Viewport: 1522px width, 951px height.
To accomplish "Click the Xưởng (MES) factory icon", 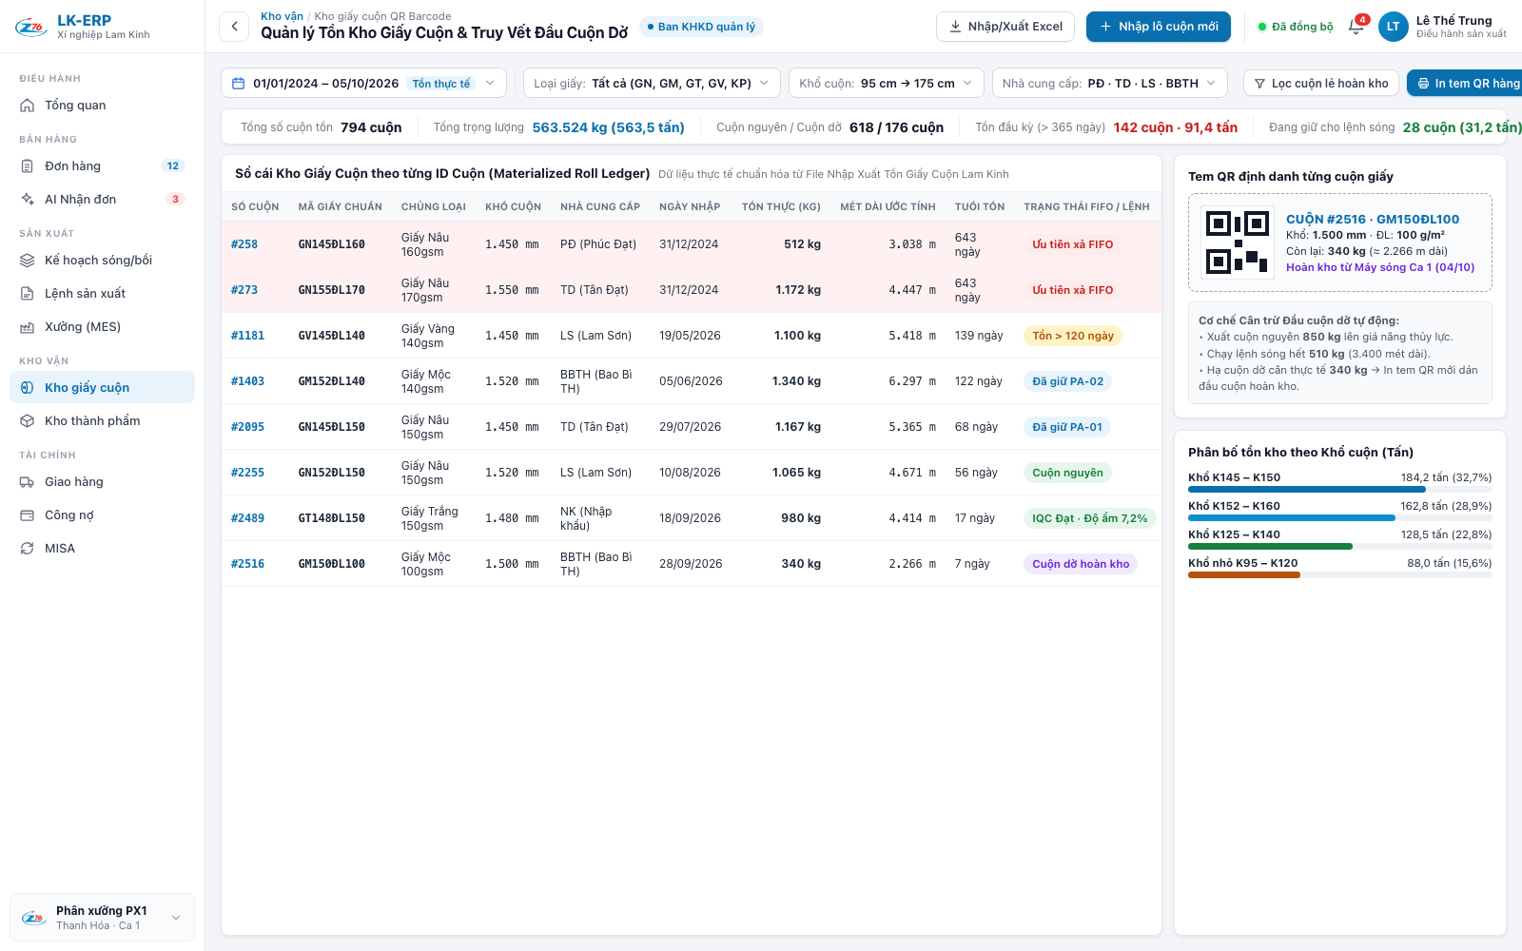I will [x=28, y=327].
